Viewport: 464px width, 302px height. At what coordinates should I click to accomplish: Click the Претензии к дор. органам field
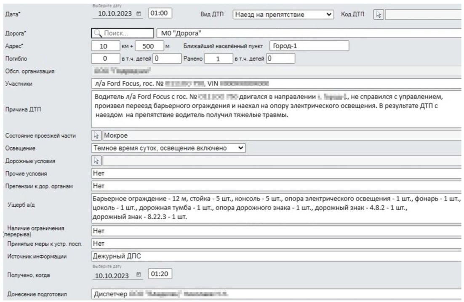click(276, 186)
